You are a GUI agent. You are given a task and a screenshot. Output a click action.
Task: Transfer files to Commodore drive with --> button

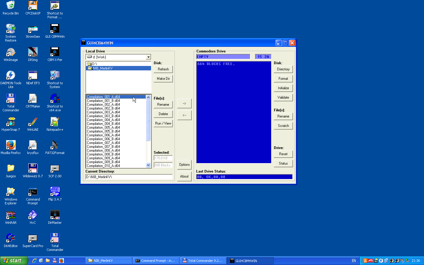pyautogui.click(x=184, y=103)
